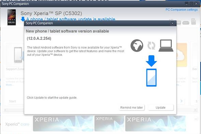Click the blue download arrow in dialog
Viewport: 201px width, 134px height.
click(x=151, y=61)
